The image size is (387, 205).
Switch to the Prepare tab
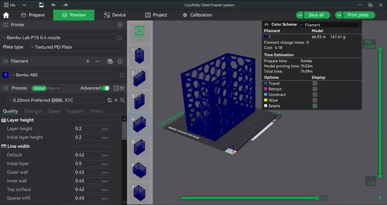pos(33,15)
